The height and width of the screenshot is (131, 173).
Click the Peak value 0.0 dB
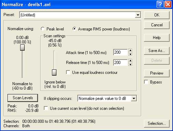(33, 106)
